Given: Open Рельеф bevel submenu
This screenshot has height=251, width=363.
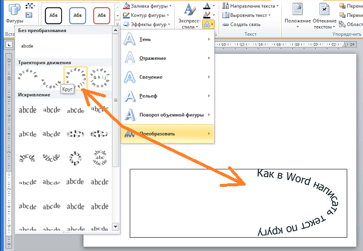Looking at the screenshot, I should [168, 96].
